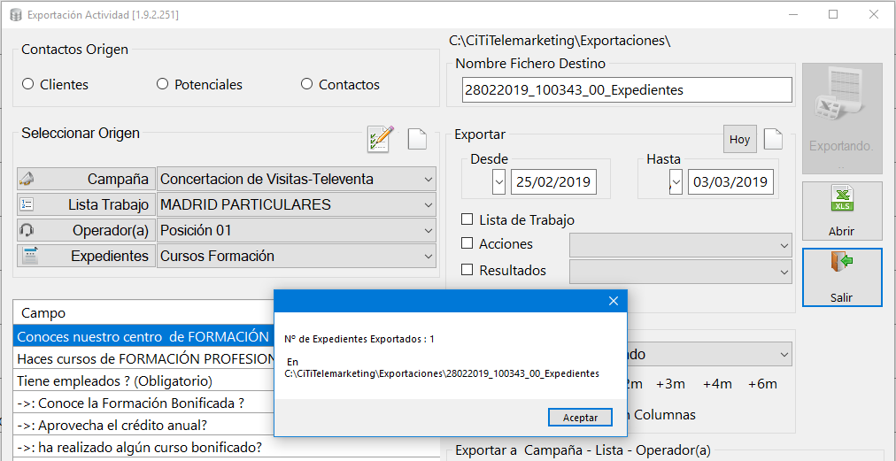Open the Desde date picker arrow
896x461 pixels.
(498, 182)
